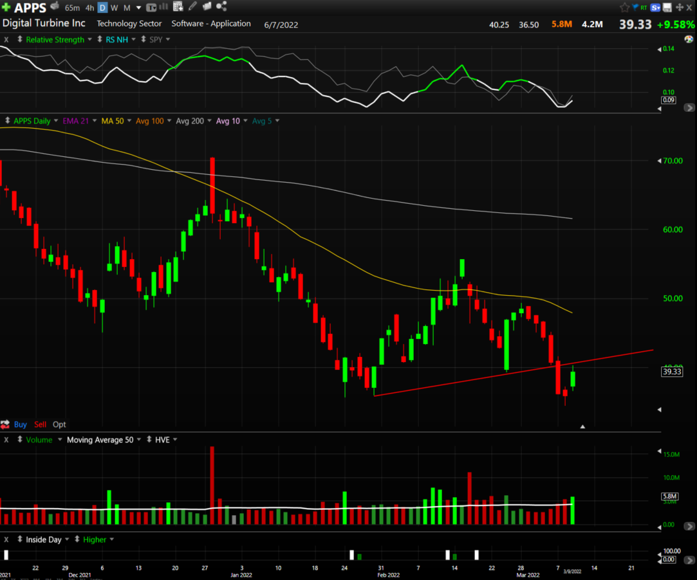Click reorder arrows beside RS NH

click(100, 39)
